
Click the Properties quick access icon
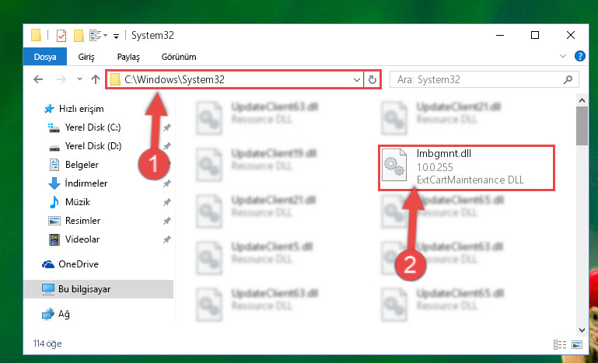61,36
